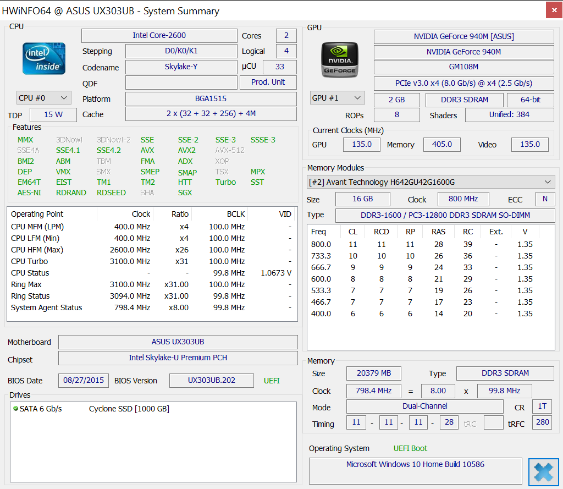Click the Memory Mode value Dual-Channel
Image resolution: width=563 pixels, height=489 pixels.
click(425, 406)
